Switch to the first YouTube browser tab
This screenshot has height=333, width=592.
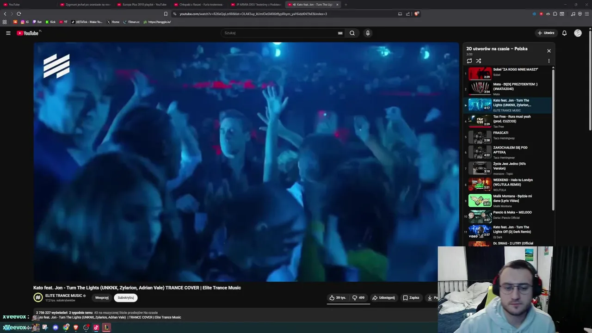[28, 5]
